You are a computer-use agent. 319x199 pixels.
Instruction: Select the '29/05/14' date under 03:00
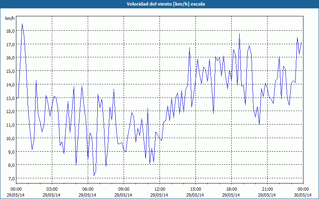(x=52, y=195)
